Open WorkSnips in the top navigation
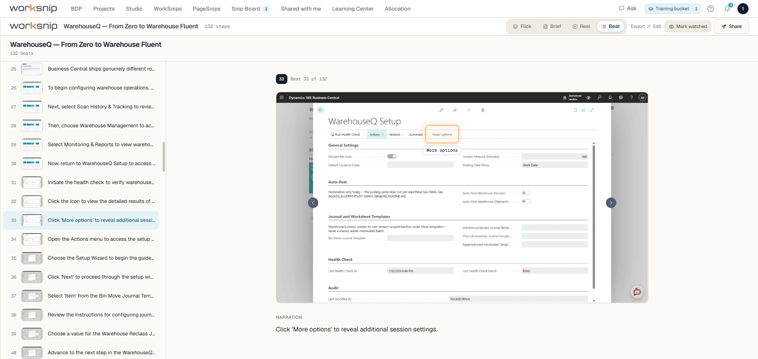 [x=168, y=9]
